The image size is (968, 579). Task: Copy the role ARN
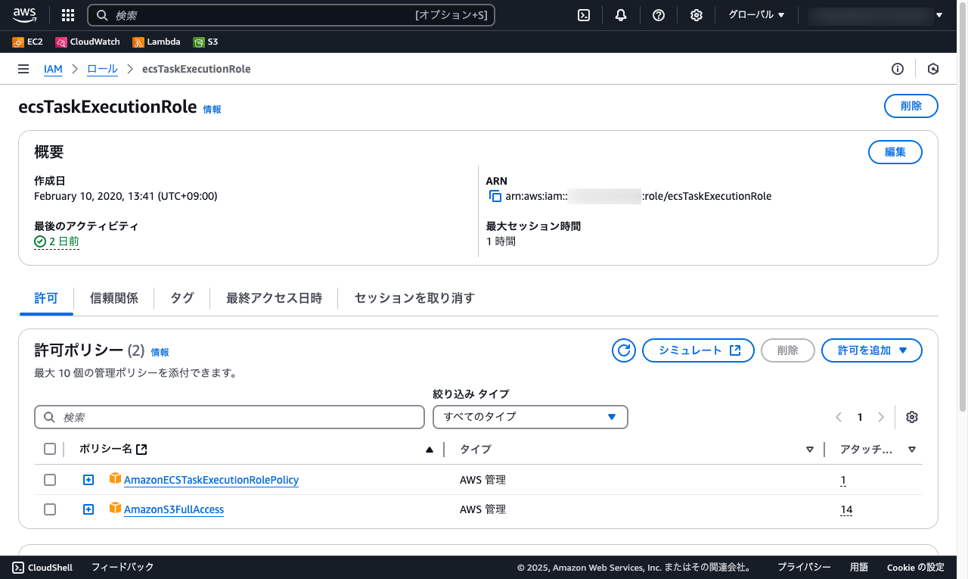pos(495,196)
